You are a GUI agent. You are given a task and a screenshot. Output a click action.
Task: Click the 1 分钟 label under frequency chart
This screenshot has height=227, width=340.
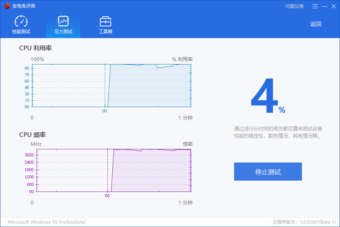click(x=185, y=202)
